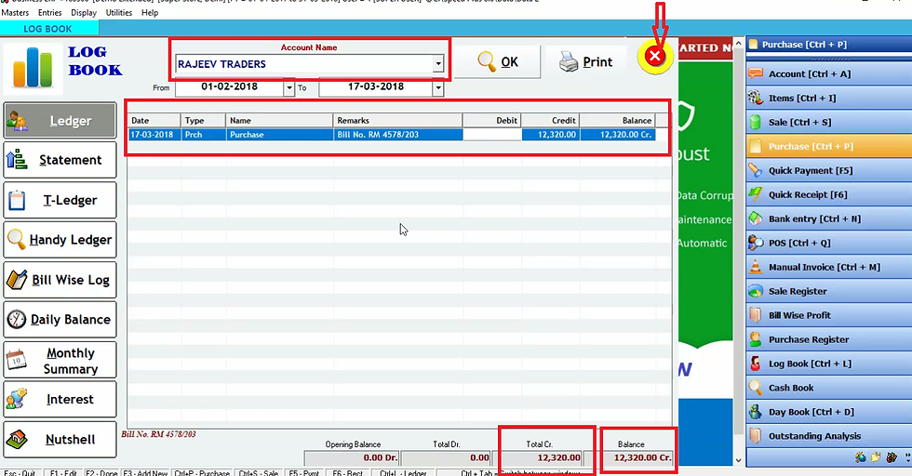Click the folder icon below the shortcut list
This screenshot has width=912, height=476.
[876, 457]
